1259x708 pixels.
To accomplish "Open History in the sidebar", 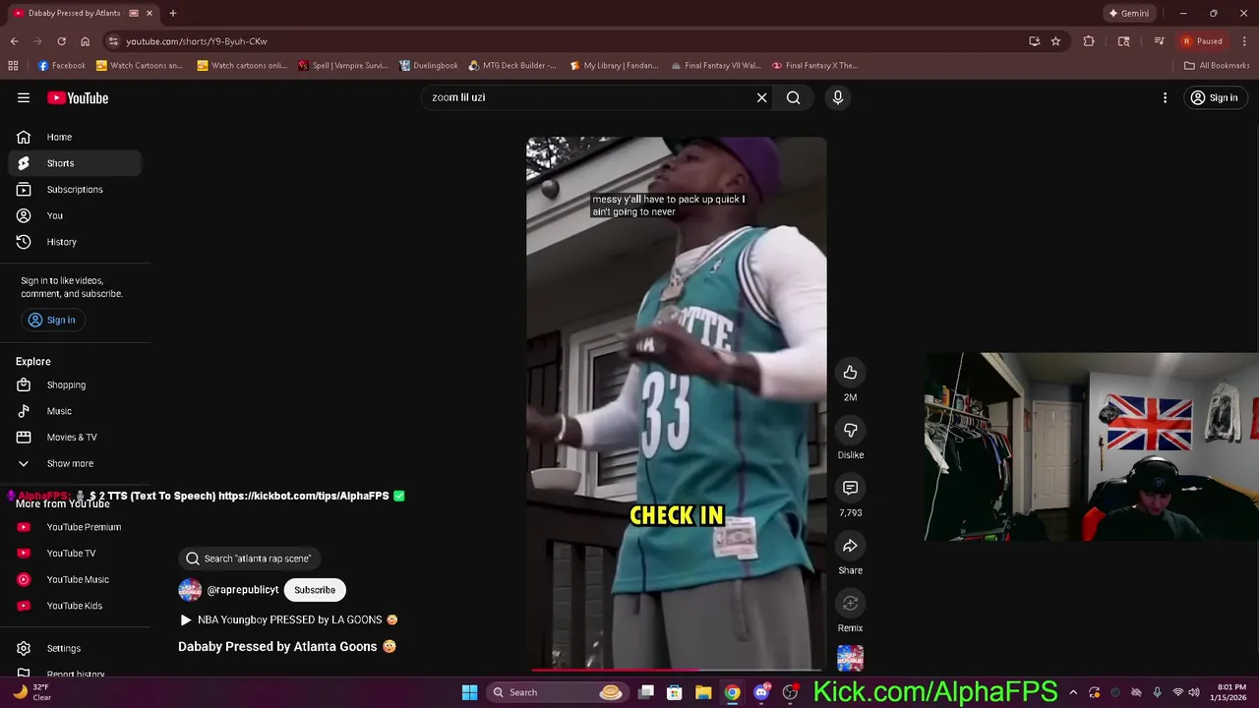I will coord(75,242).
